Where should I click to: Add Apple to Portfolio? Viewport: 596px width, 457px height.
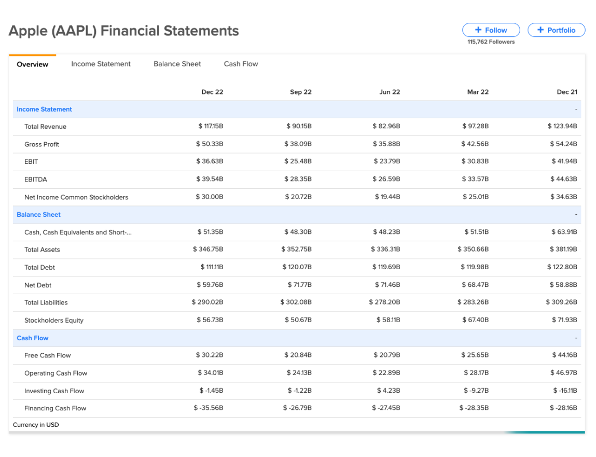(557, 30)
